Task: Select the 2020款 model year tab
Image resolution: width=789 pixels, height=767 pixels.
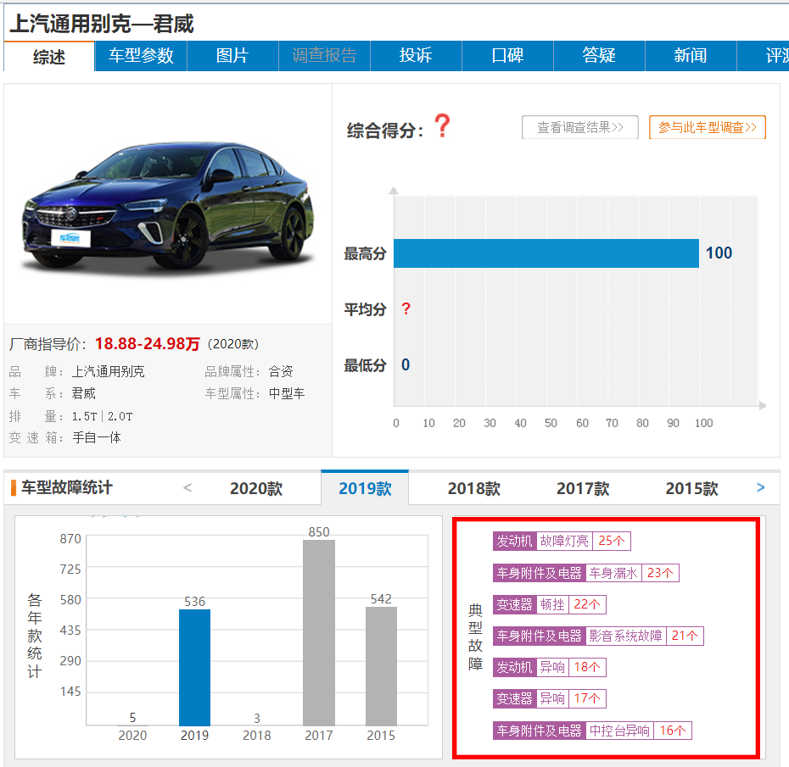Action: point(256,488)
